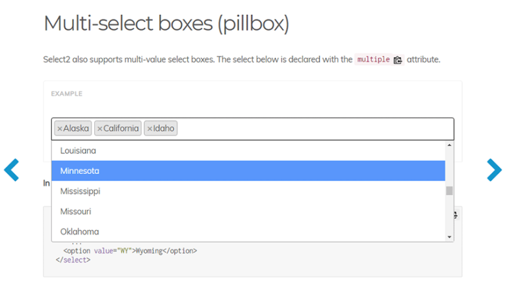507x304 pixels.
Task: Select Louisiana from the dropdown list
Action: 78,151
